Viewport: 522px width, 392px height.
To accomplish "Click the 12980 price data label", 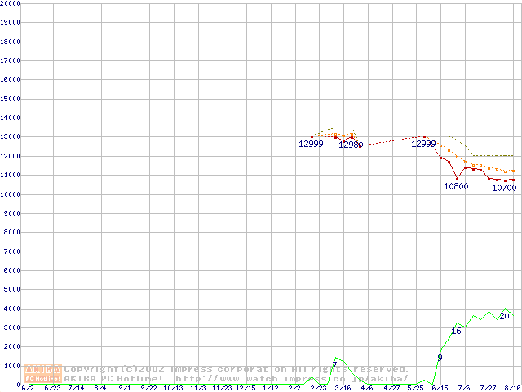I will (351, 145).
